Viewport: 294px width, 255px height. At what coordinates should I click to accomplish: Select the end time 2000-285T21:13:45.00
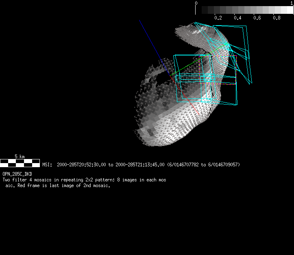click(x=140, y=165)
